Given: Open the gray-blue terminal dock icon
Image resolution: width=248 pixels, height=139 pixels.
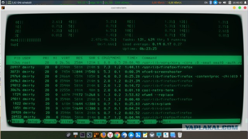Looking at the screenshot, I should tap(90, 135).
